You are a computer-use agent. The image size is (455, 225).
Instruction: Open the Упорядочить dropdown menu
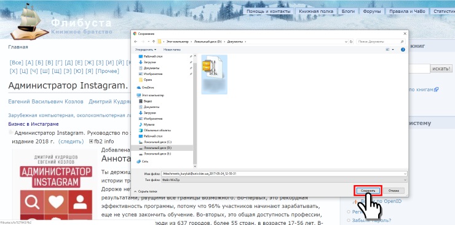pyautogui.click(x=146, y=50)
